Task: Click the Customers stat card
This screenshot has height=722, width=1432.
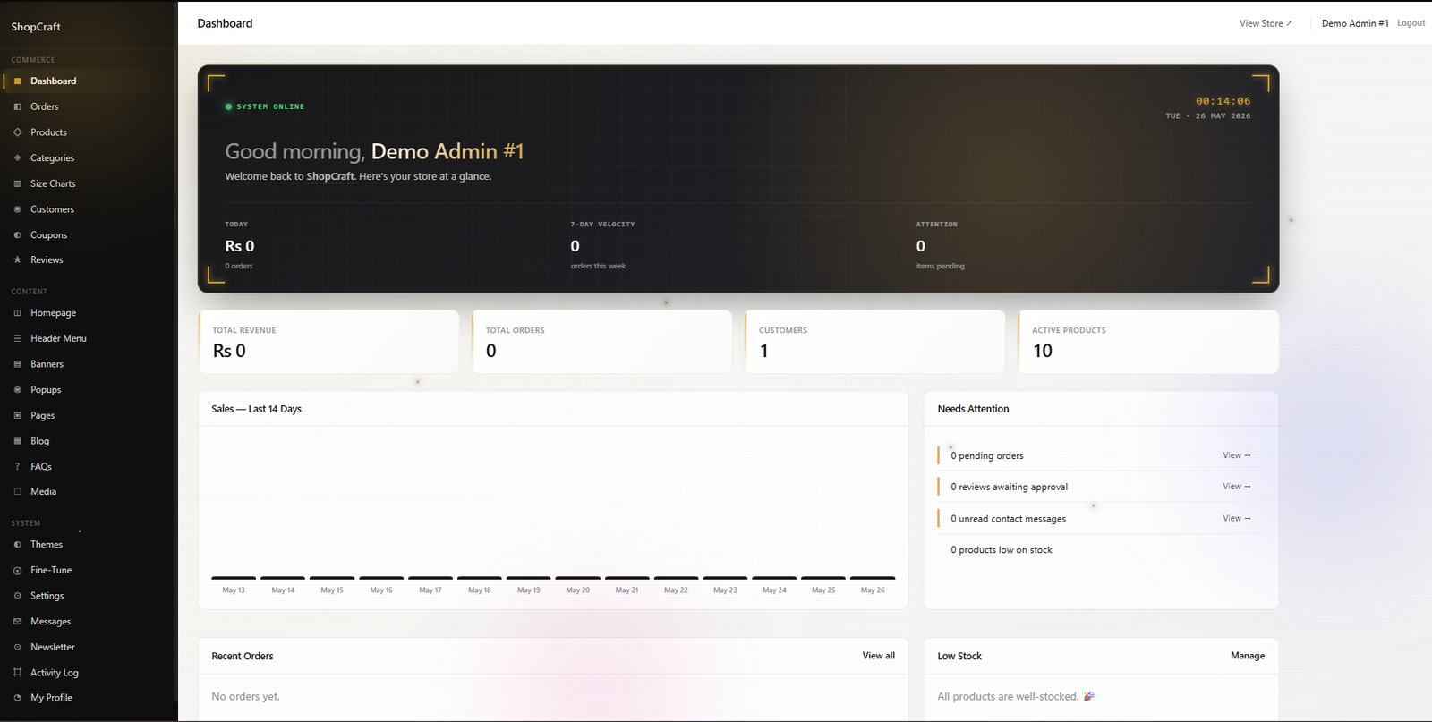Action: click(x=875, y=342)
